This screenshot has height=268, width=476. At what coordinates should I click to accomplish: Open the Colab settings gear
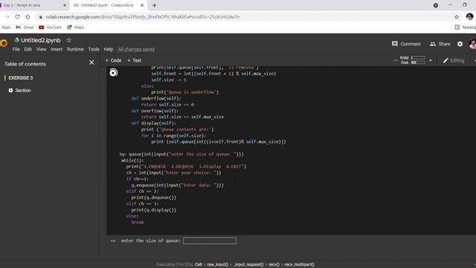point(460,44)
